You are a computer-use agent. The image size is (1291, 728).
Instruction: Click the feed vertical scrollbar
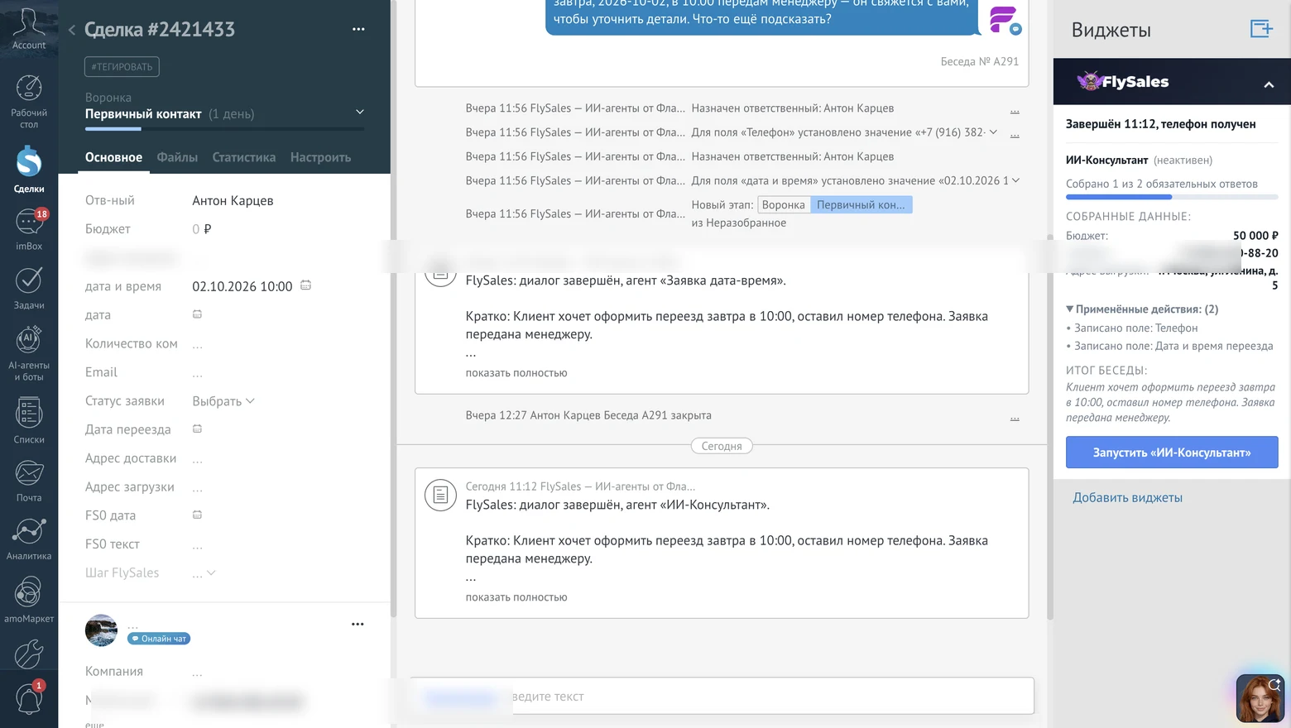1050,426
